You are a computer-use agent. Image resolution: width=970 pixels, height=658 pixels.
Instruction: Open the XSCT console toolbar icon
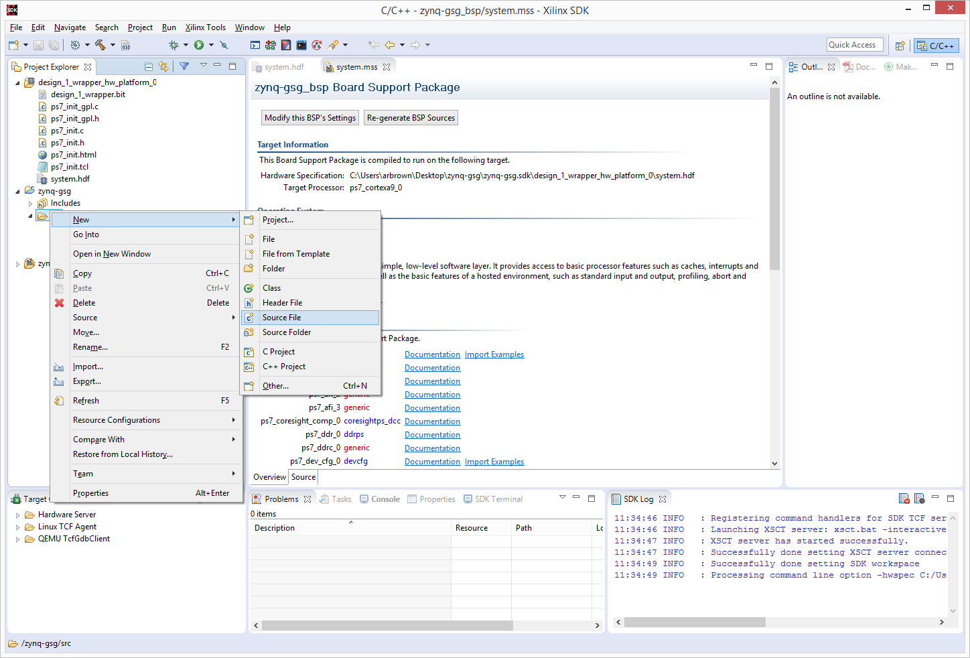coord(255,45)
